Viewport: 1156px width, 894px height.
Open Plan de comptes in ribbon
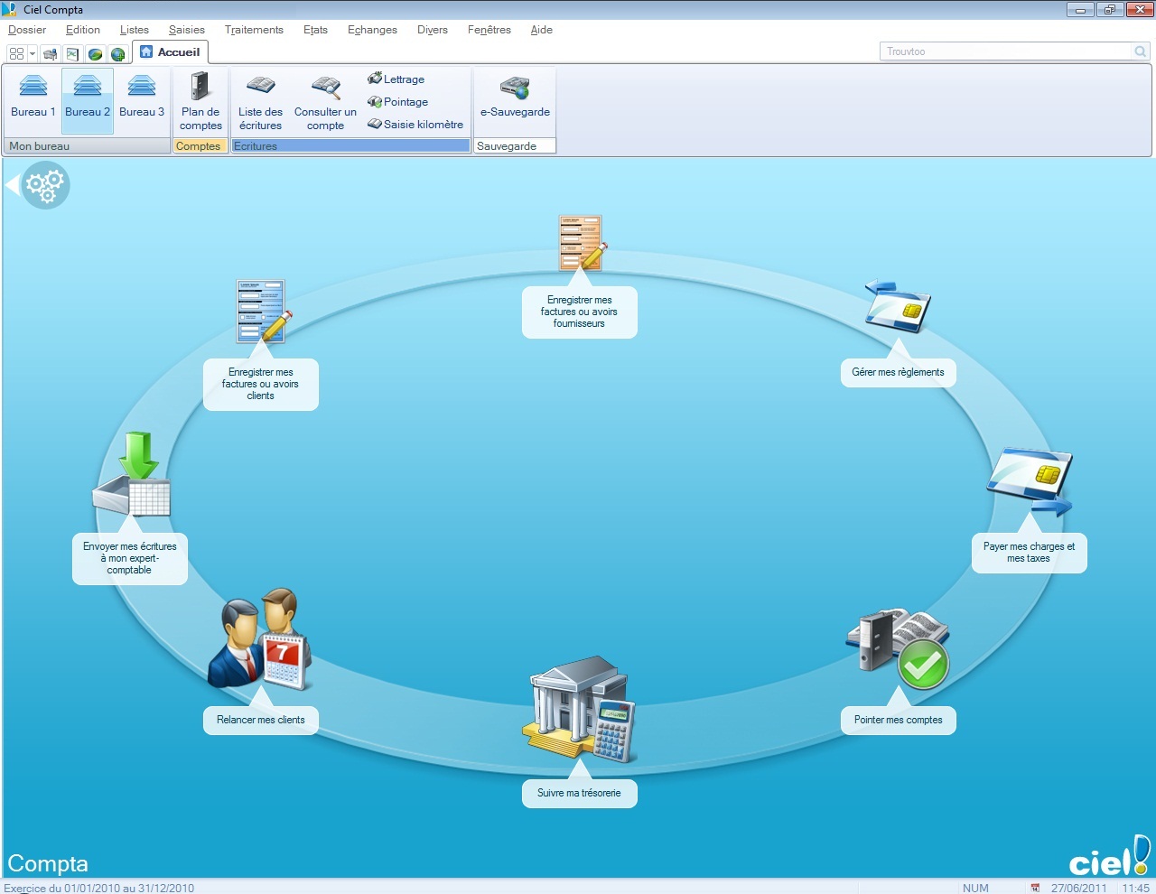(x=200, y=101)
